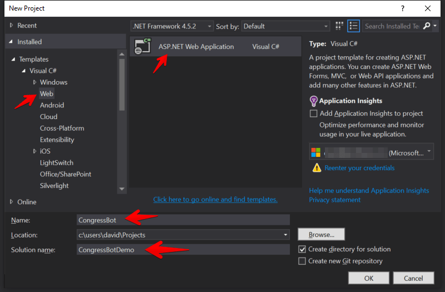Open the .NET Framework 4.5.2 dropdown
This screenshot has width=445, height=292.
coord(172,26)
